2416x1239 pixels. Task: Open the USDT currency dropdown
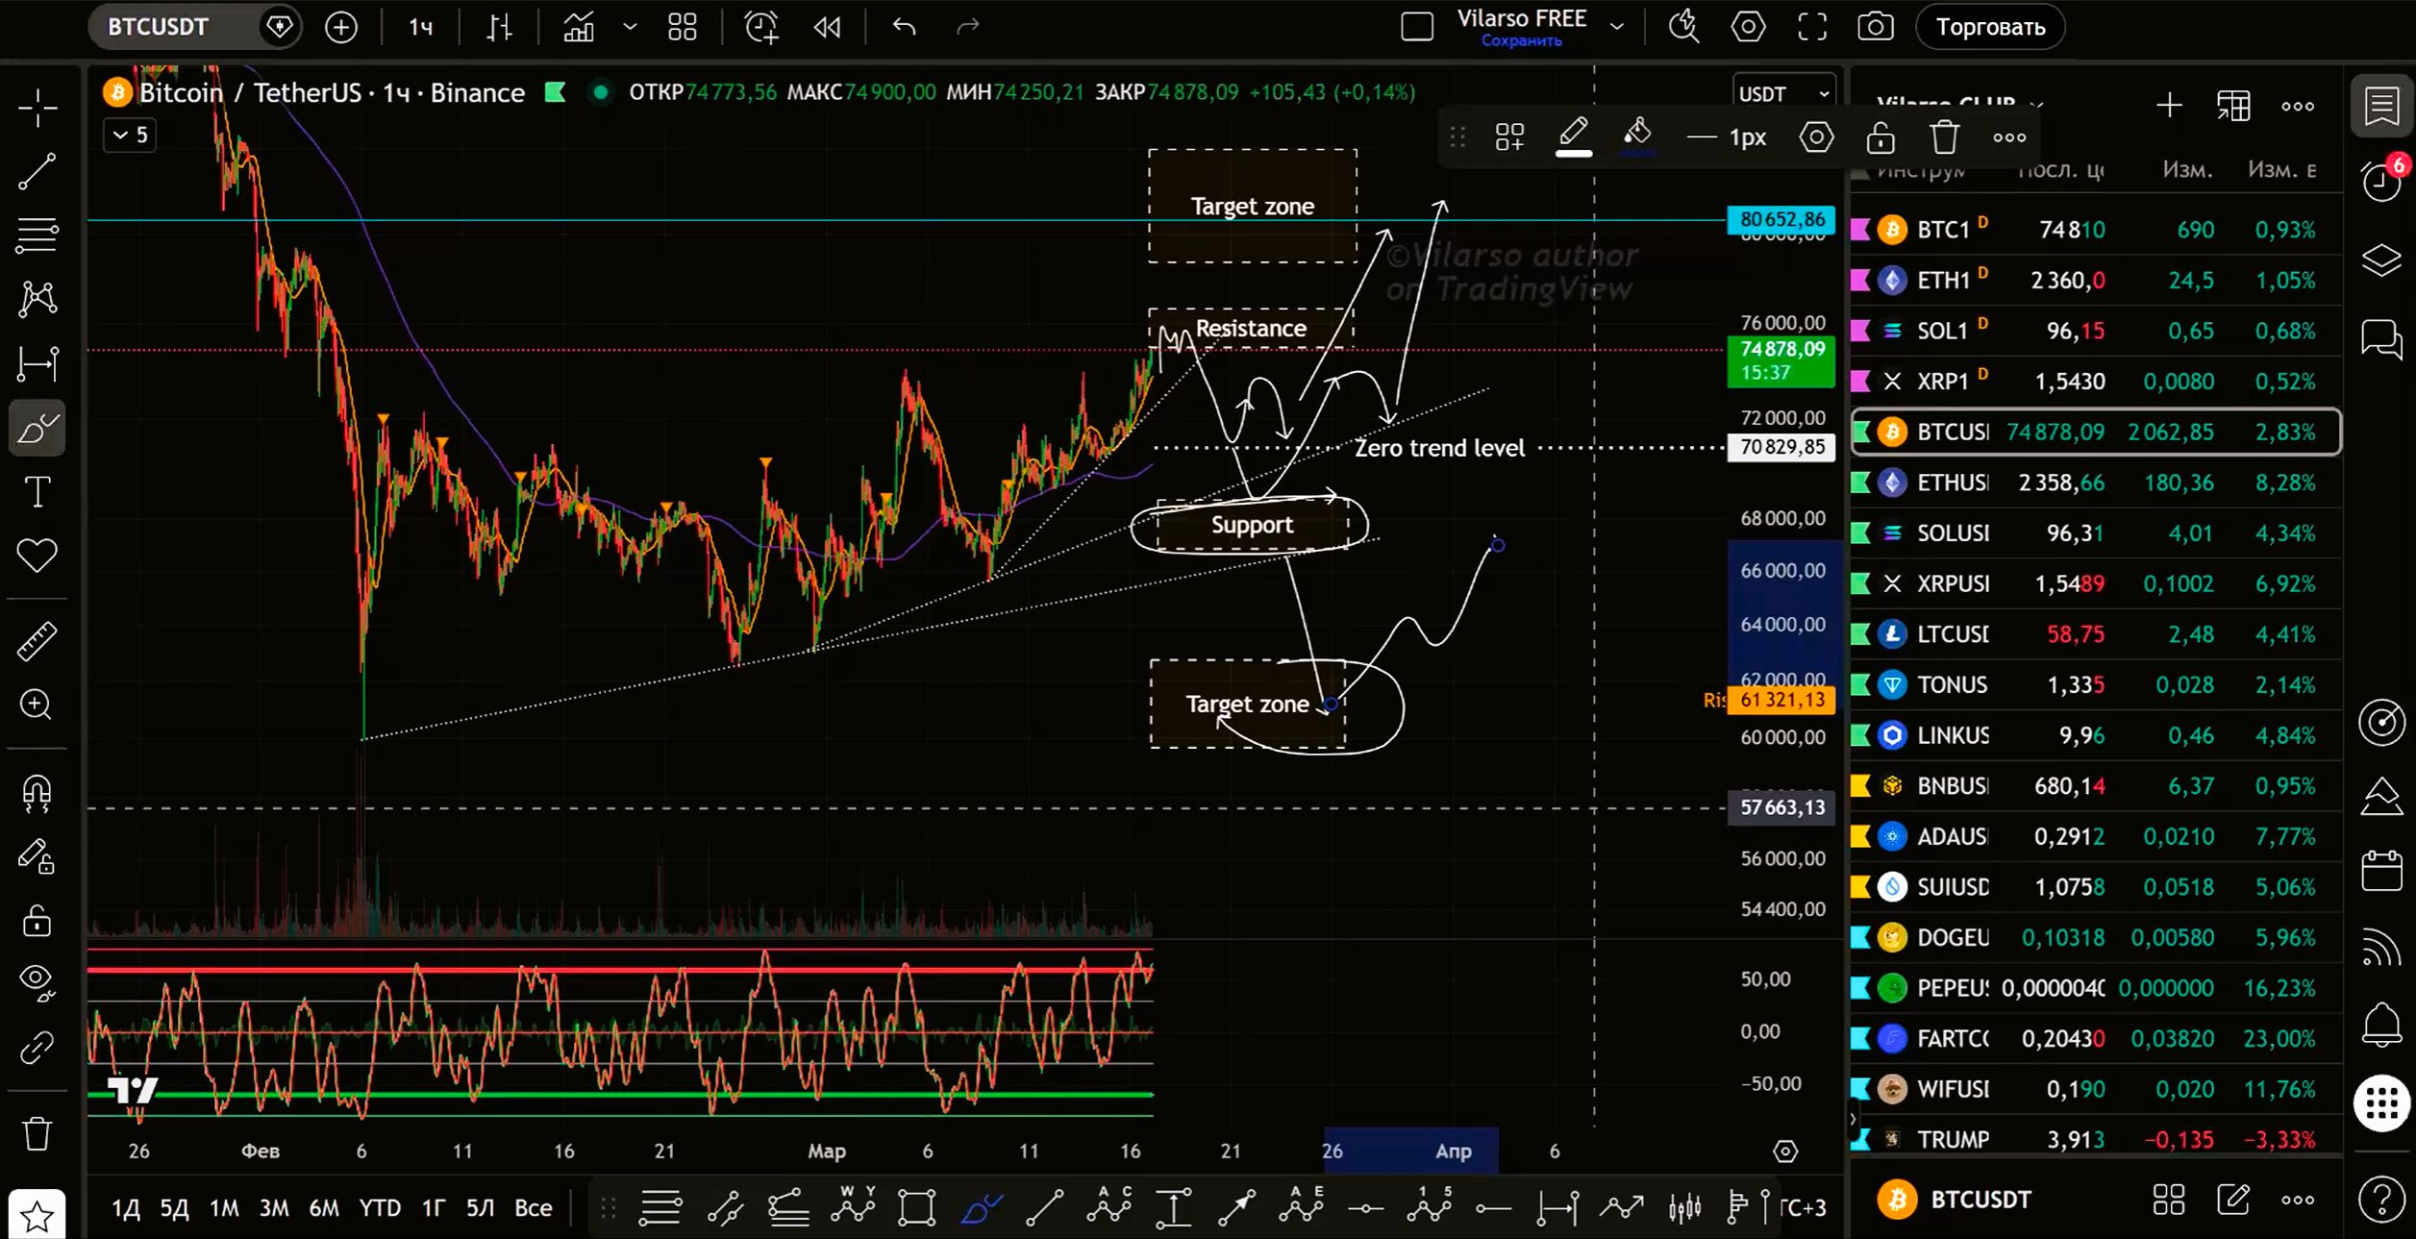pyautogui.click(x=1783, y=94)
